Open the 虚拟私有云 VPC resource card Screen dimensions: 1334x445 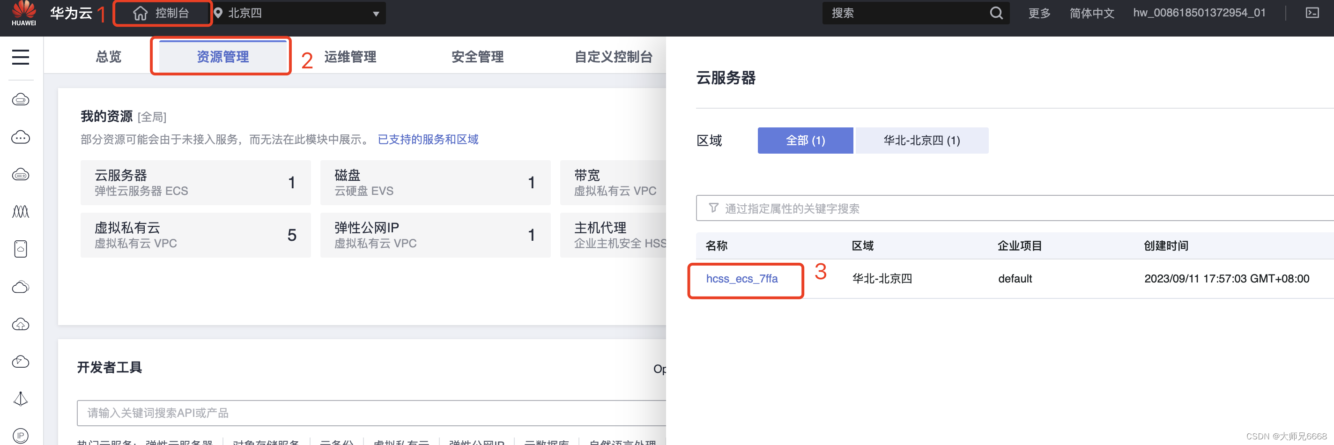click(196, 235)
